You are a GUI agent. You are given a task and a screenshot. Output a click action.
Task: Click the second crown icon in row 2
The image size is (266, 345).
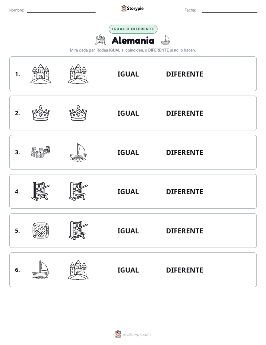point(78,113)
